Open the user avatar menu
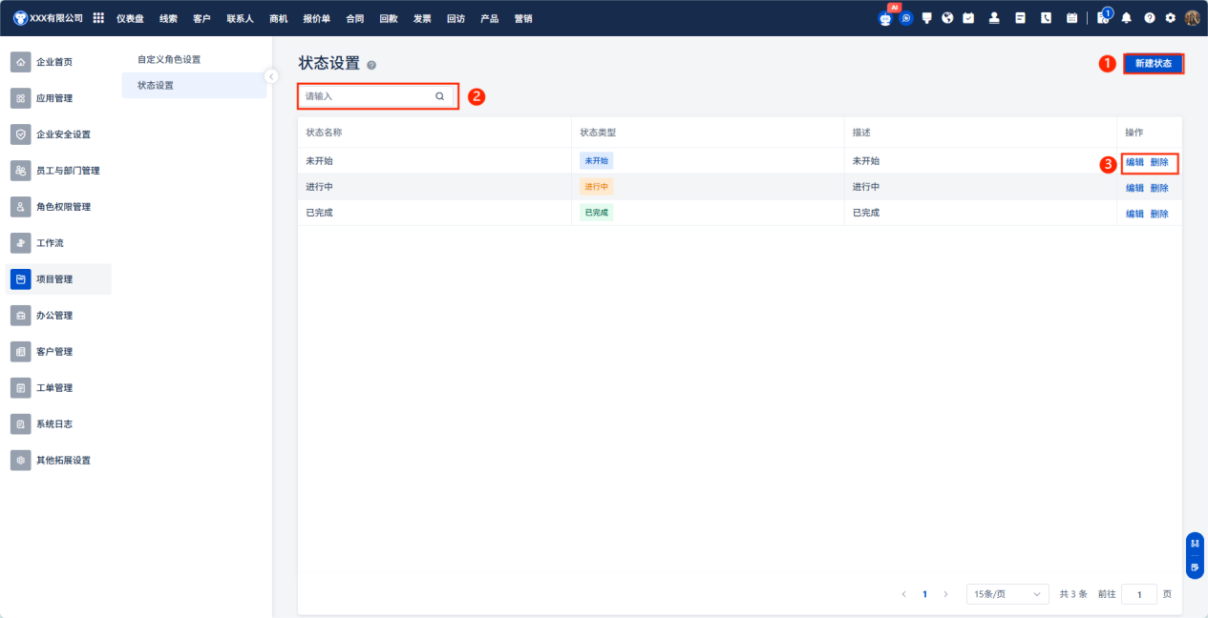1208x618 pixels. (x=1192, y=18)
